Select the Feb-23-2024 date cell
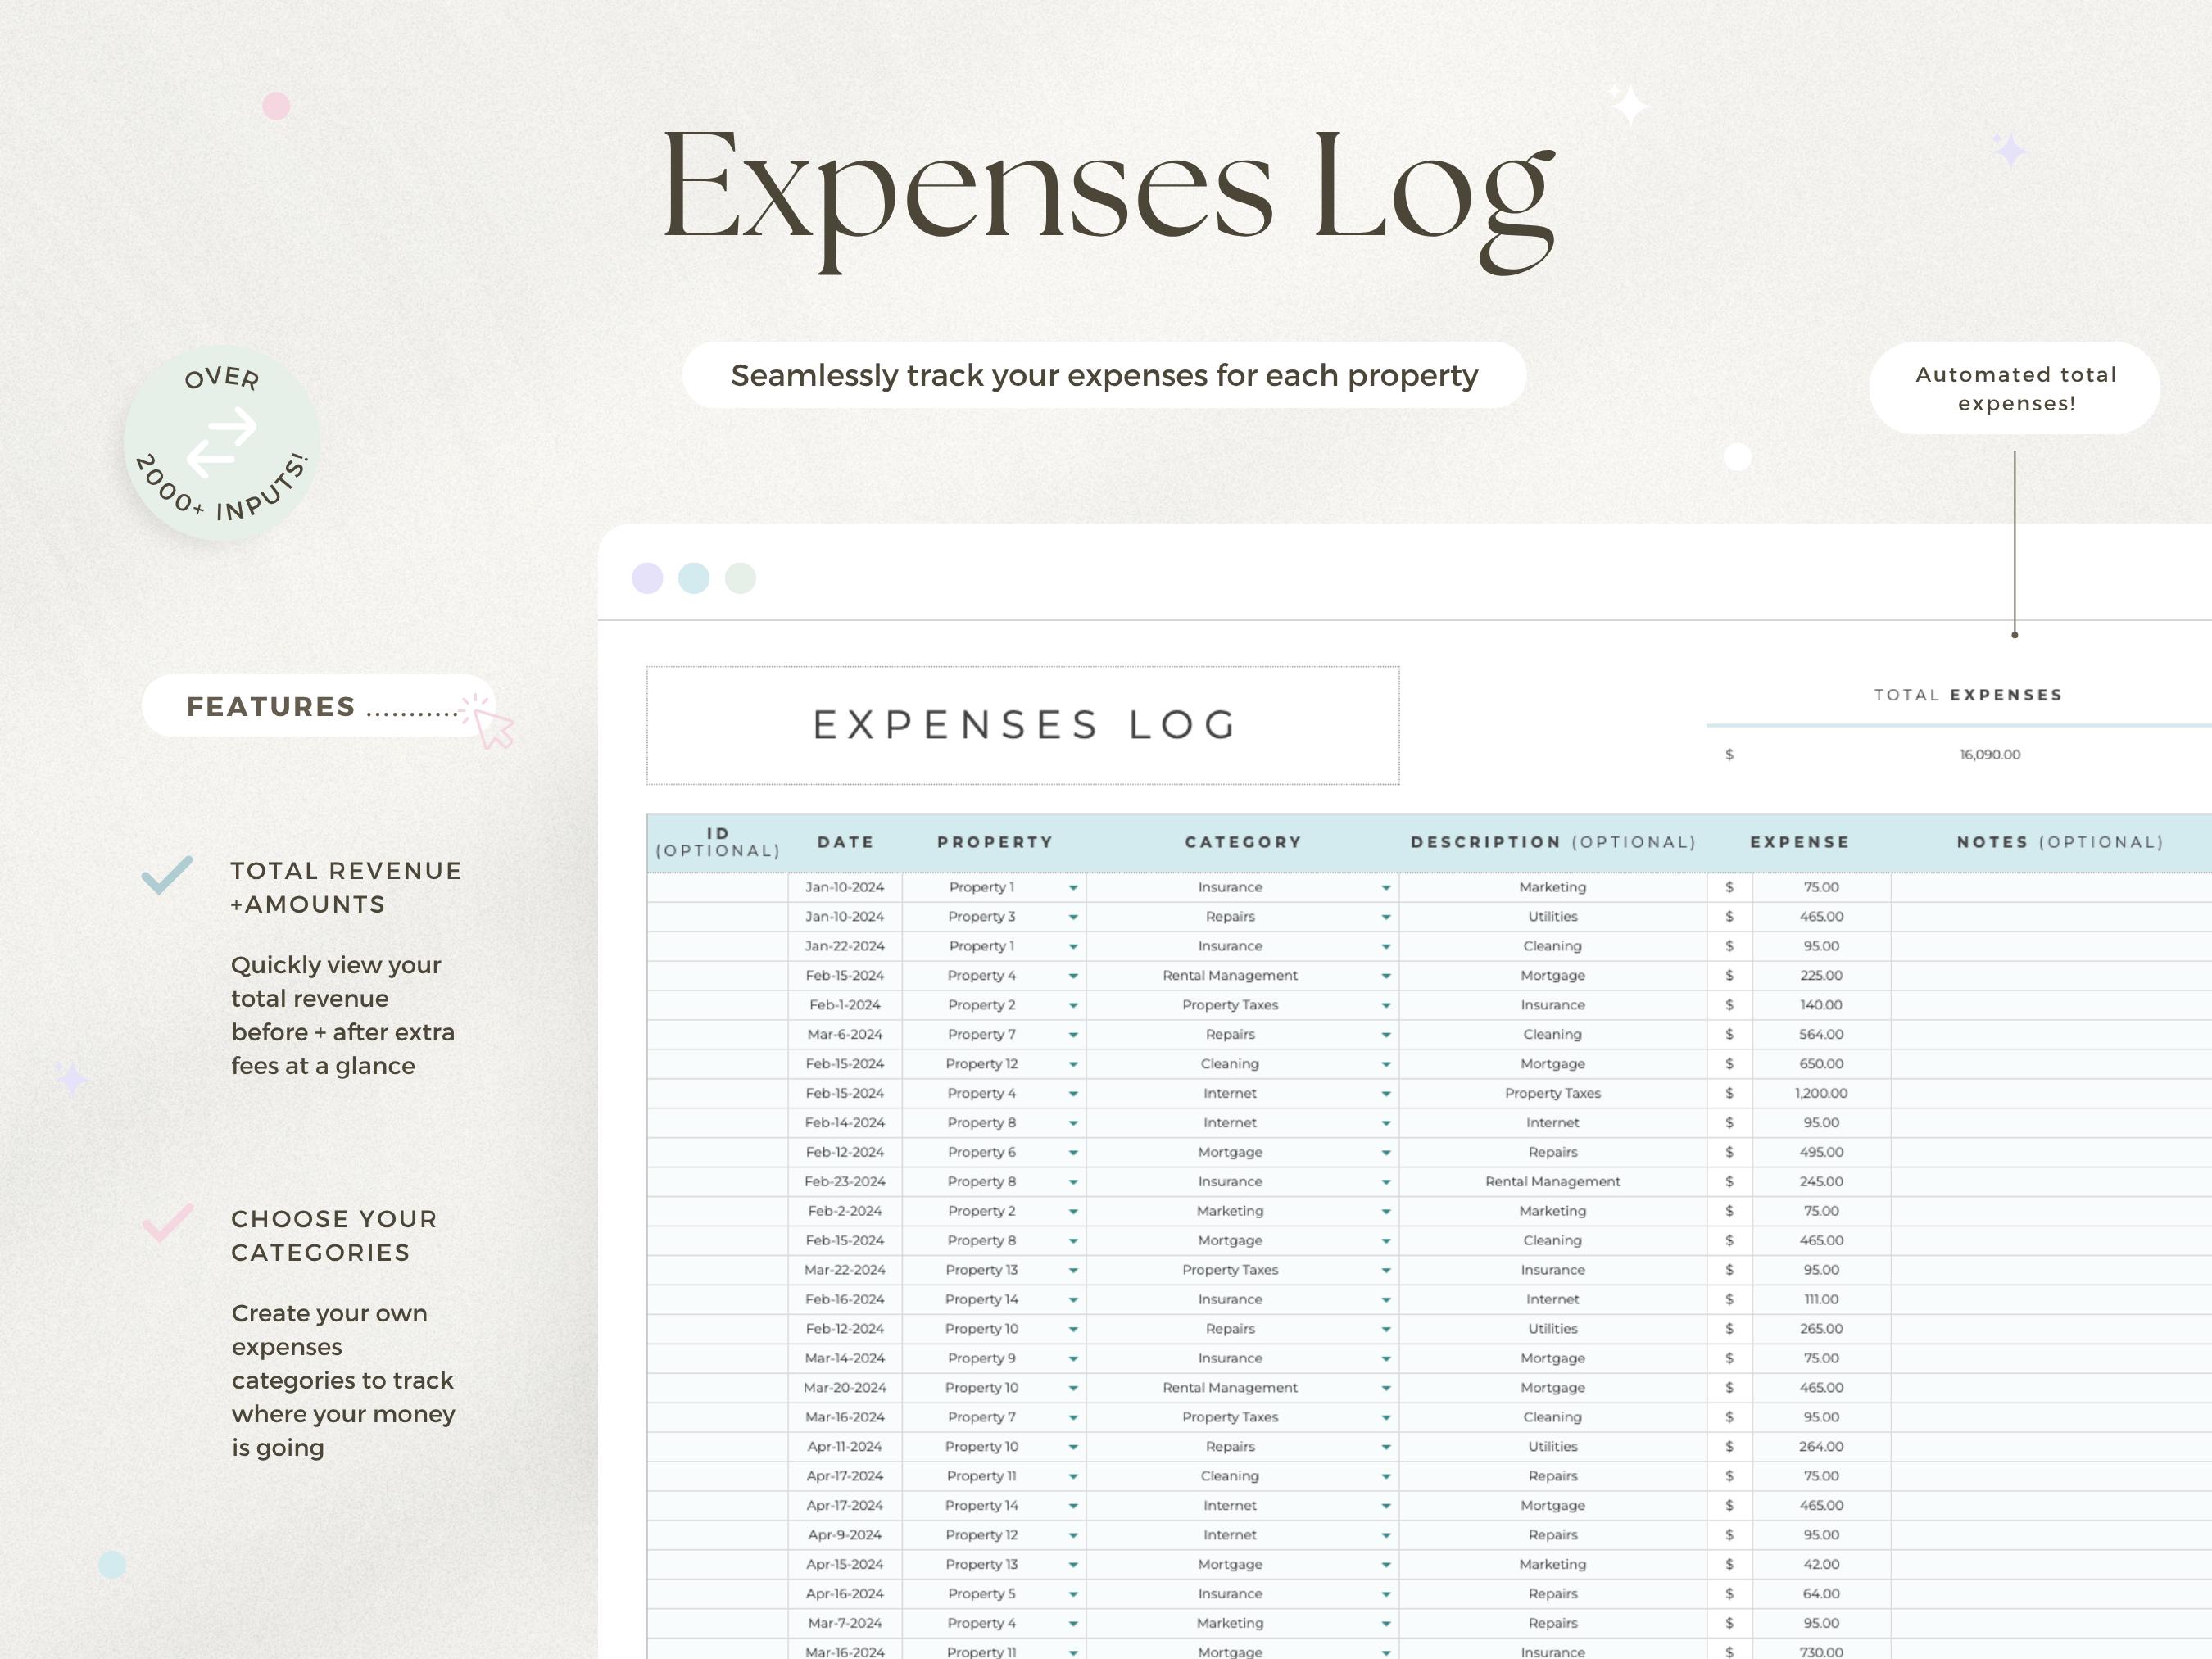The height and width of the screenshot is (1659, 2212). pyautogui.click(x=845, y=1182)
